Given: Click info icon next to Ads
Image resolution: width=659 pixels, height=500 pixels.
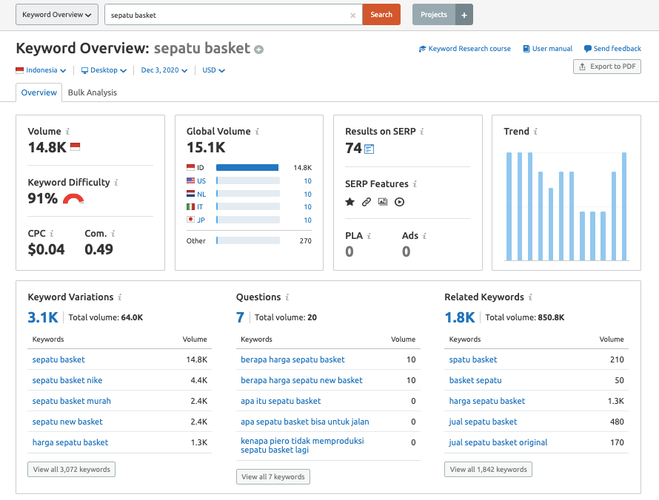Looking at the screenshot, I should coord(424,236).
